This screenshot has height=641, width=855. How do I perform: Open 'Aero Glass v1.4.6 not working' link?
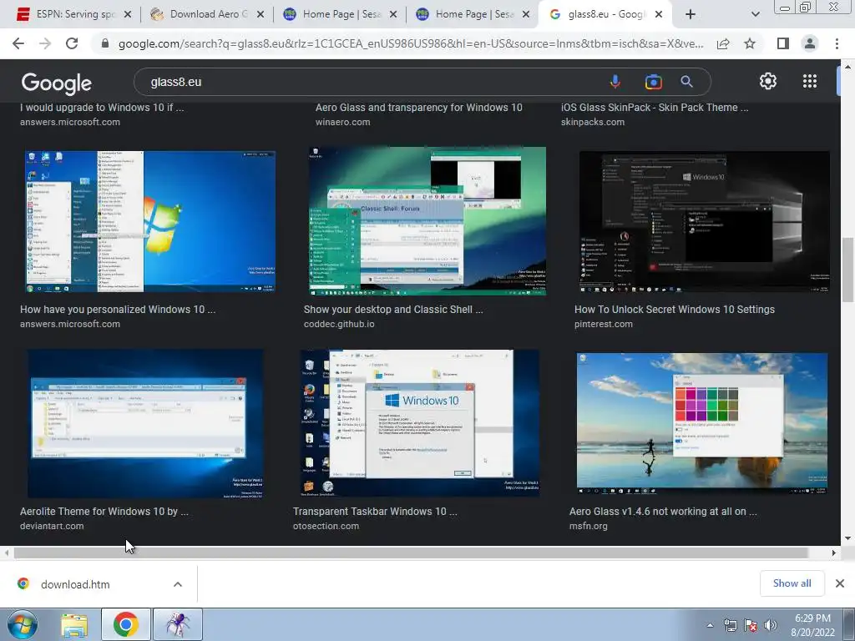(663, 512)
